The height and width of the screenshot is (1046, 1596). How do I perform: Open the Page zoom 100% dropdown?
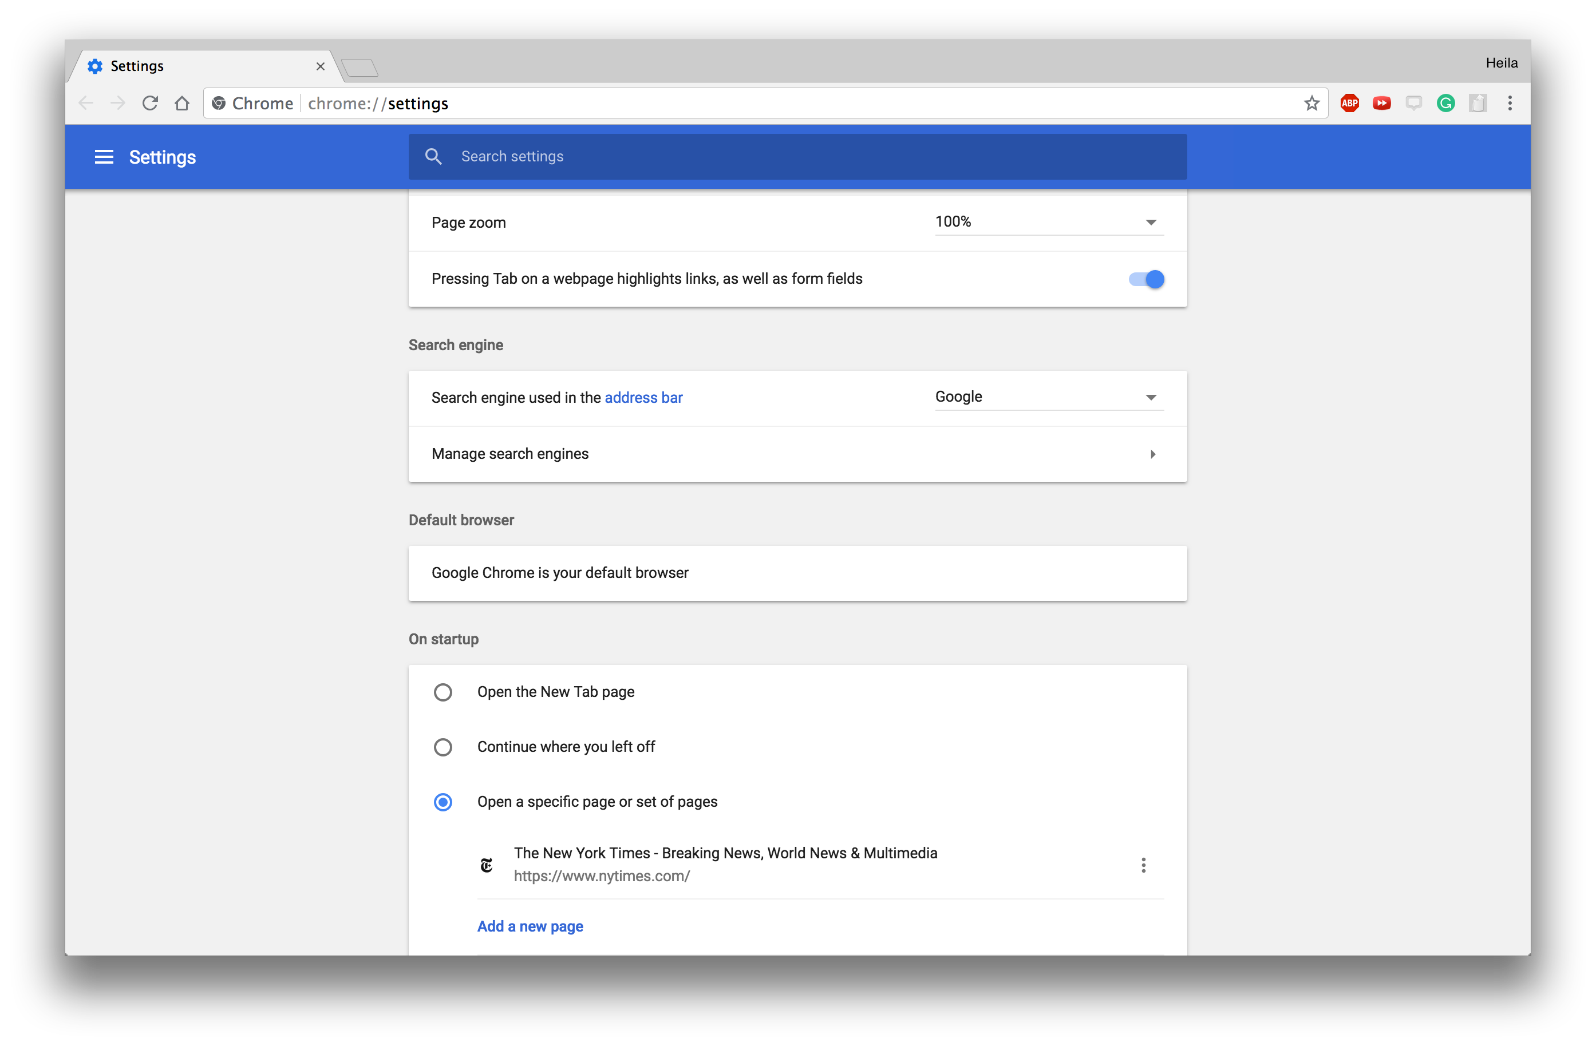pos(1049,222)
